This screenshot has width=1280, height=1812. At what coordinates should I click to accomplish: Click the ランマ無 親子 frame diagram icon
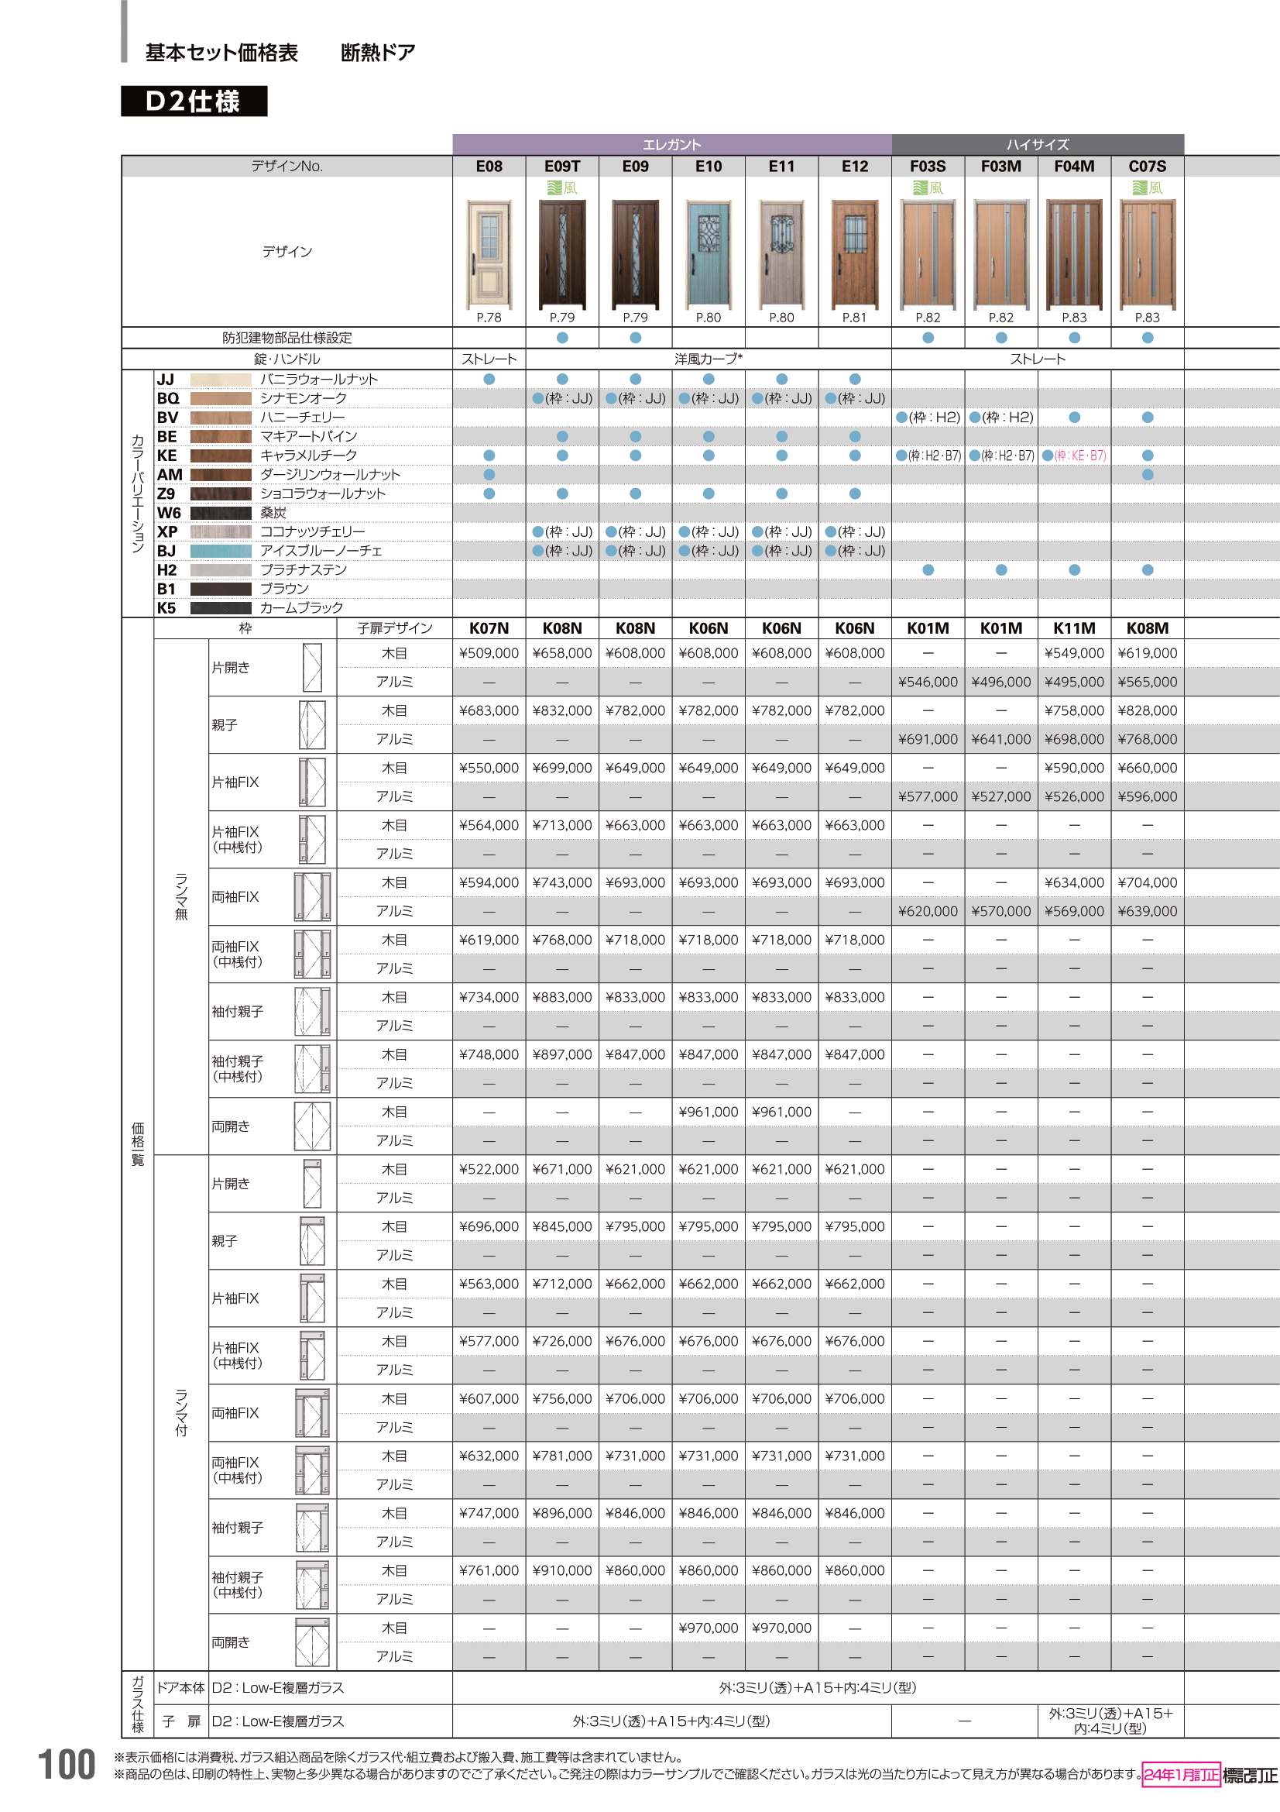312,724
